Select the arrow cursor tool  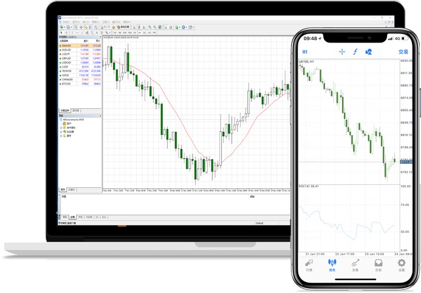pyautogui.click(x=61, y=32)
